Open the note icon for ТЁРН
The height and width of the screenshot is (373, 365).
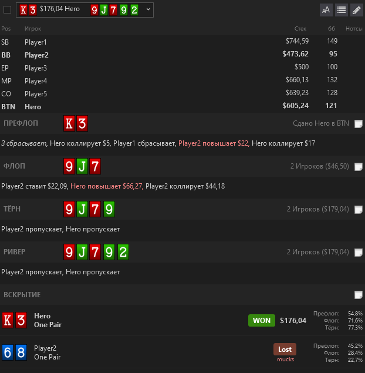[359, 210]
